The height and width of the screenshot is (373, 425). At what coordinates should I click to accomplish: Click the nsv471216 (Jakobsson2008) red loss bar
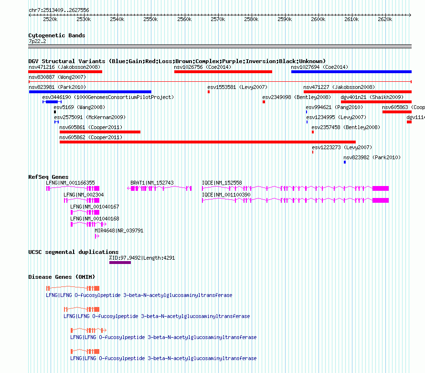tap(65, 72)
